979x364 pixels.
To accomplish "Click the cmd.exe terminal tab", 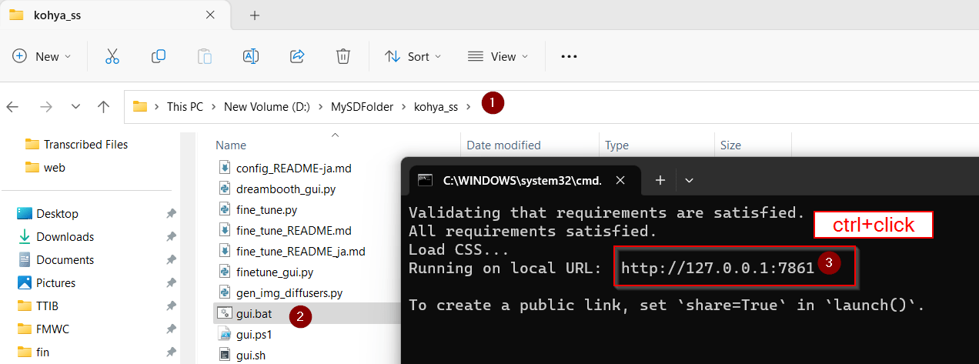I will [523, 180].
